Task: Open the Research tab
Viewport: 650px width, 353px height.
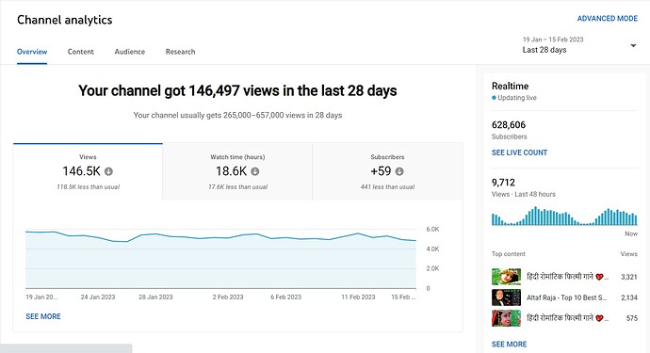Action: 180,52
